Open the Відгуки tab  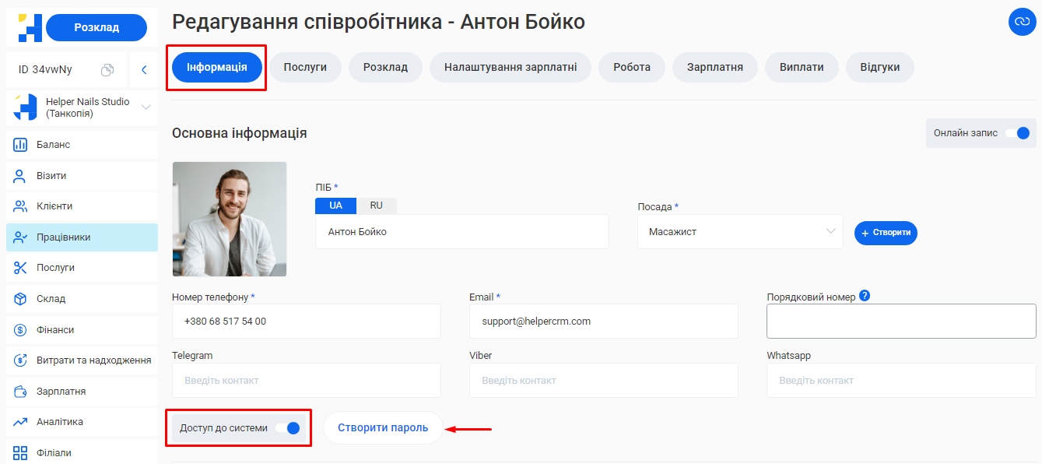pos(879,67)
